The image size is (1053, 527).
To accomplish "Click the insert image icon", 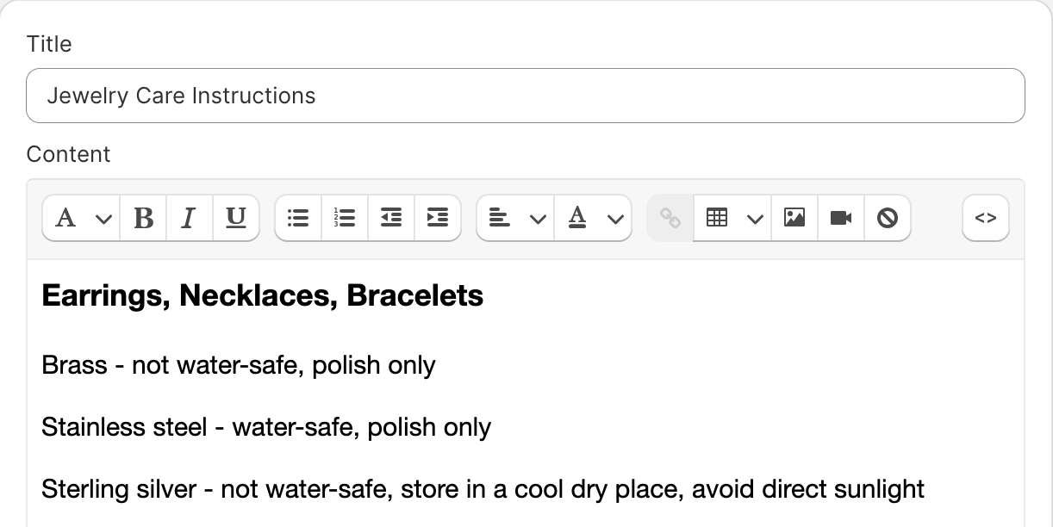I will coord(794,218).
